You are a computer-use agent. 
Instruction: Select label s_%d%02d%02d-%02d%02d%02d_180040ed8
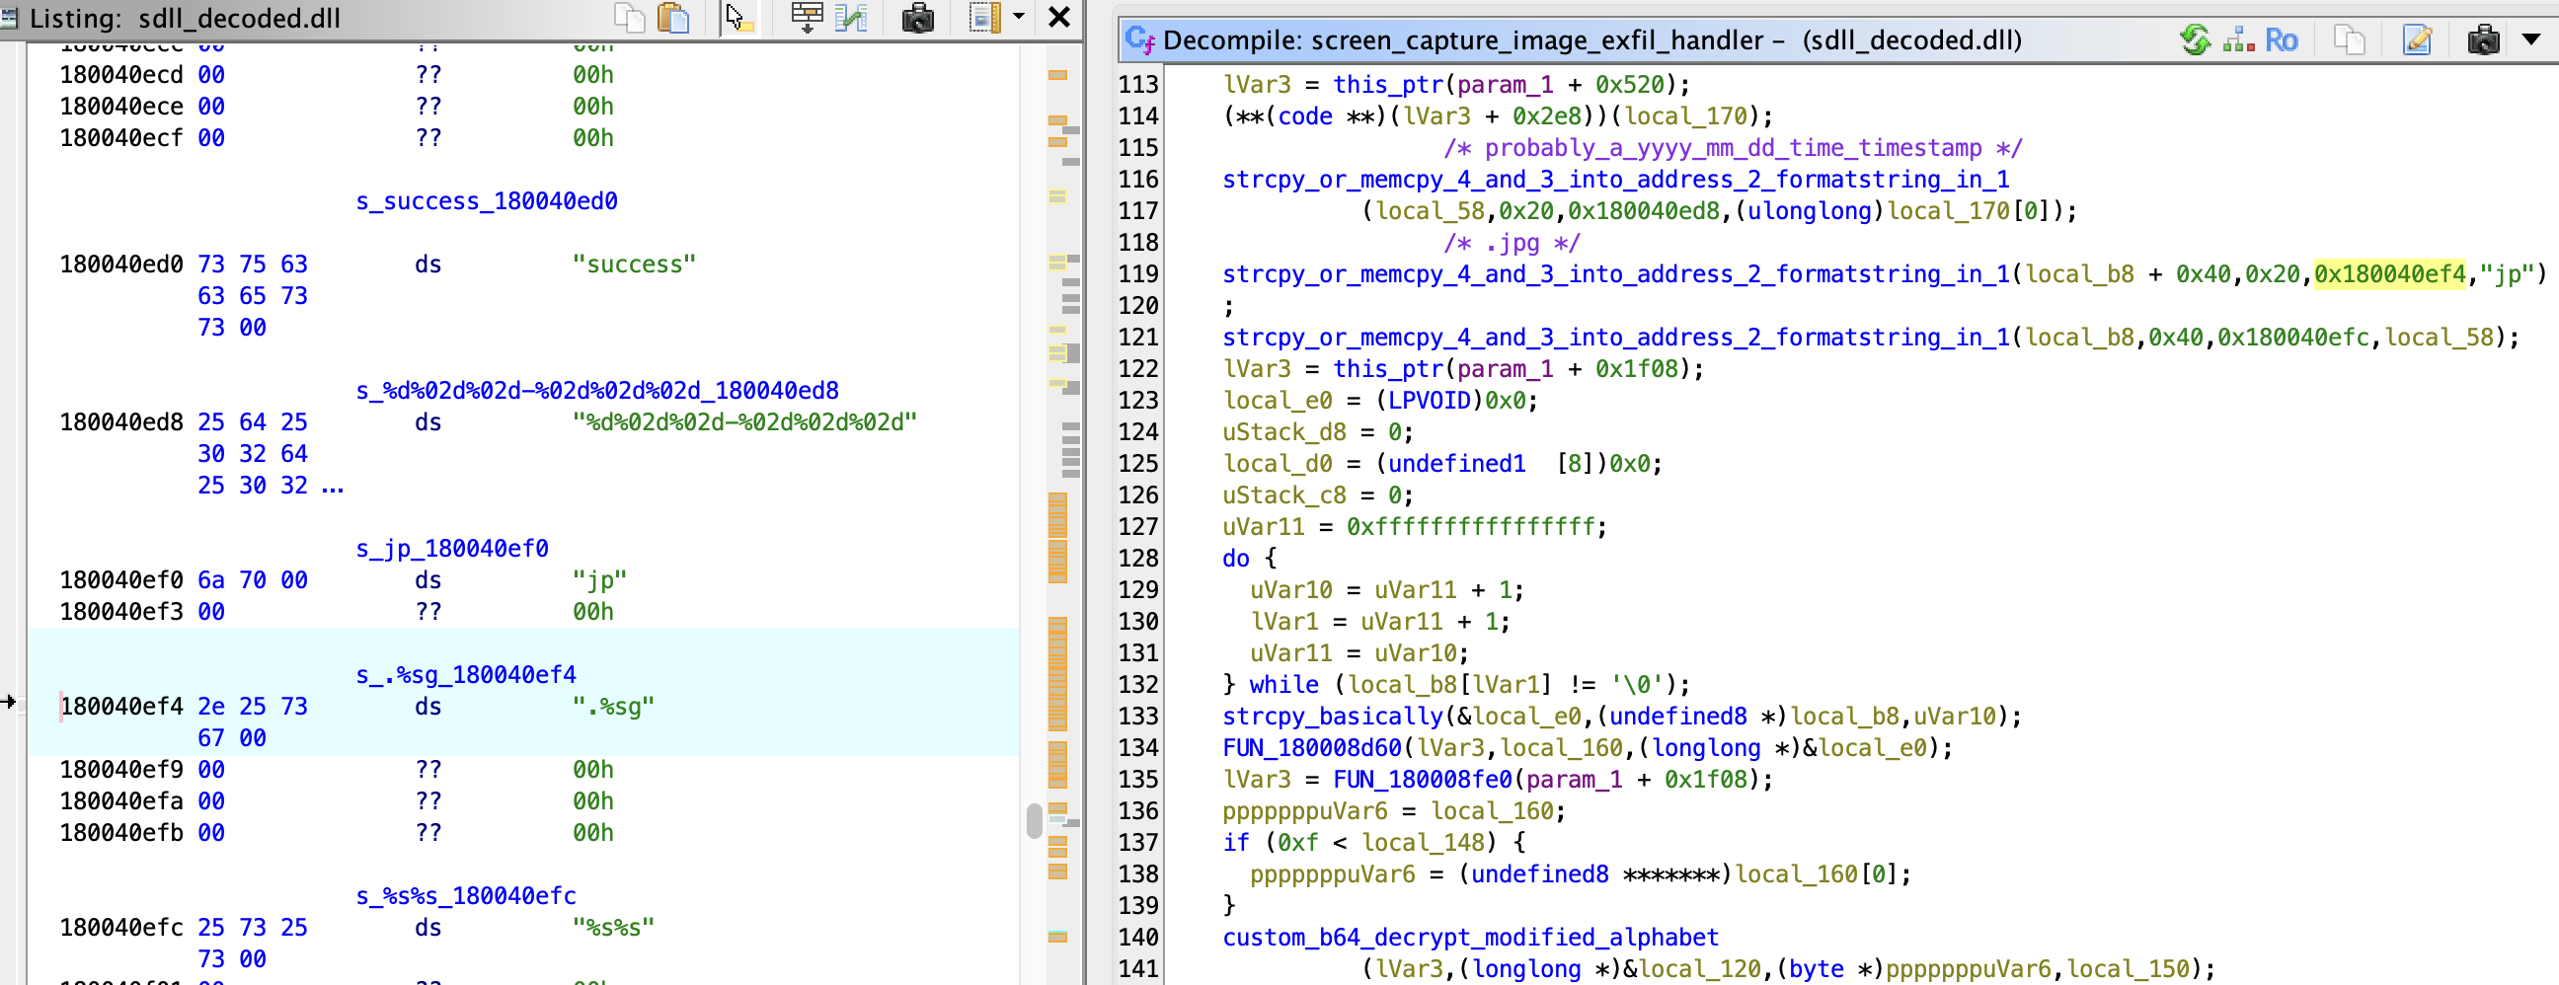point(597,390)
